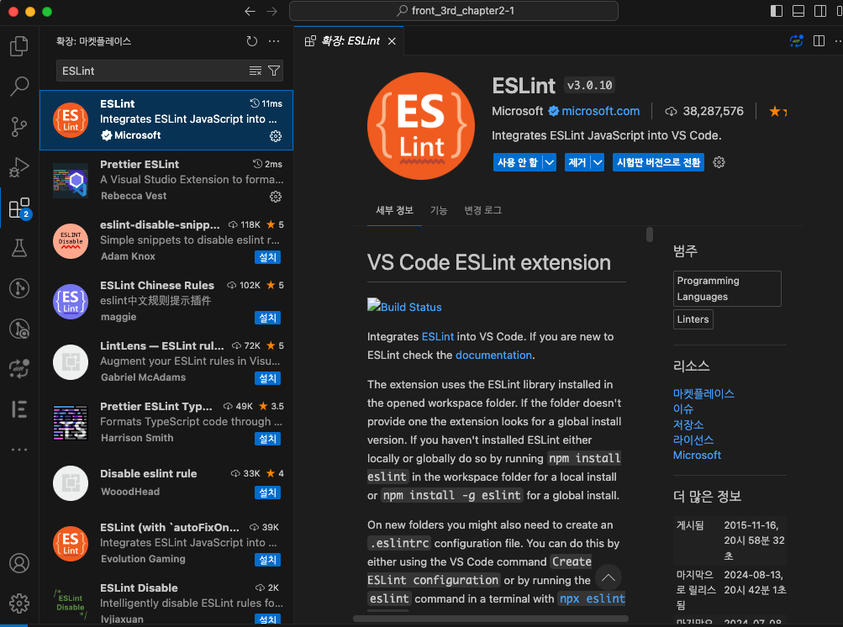Open the outline list icon in activity bar
The width and height of the screenshot is (843, 627).
(x=19, y=409)
